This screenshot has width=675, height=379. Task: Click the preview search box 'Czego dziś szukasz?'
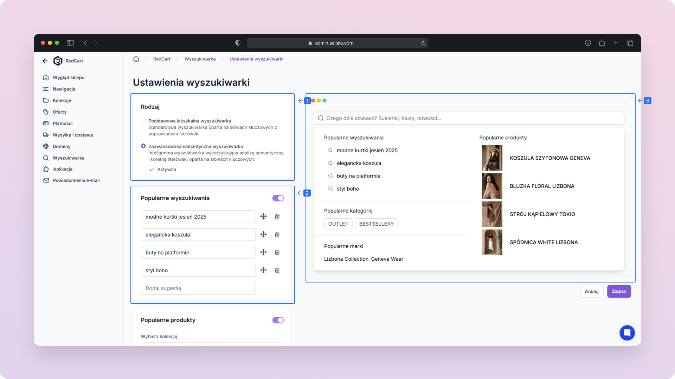[x=469, y=118]
